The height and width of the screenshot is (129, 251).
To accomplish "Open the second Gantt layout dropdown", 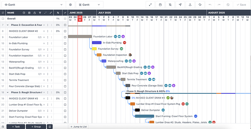I will tap(89, 5).
